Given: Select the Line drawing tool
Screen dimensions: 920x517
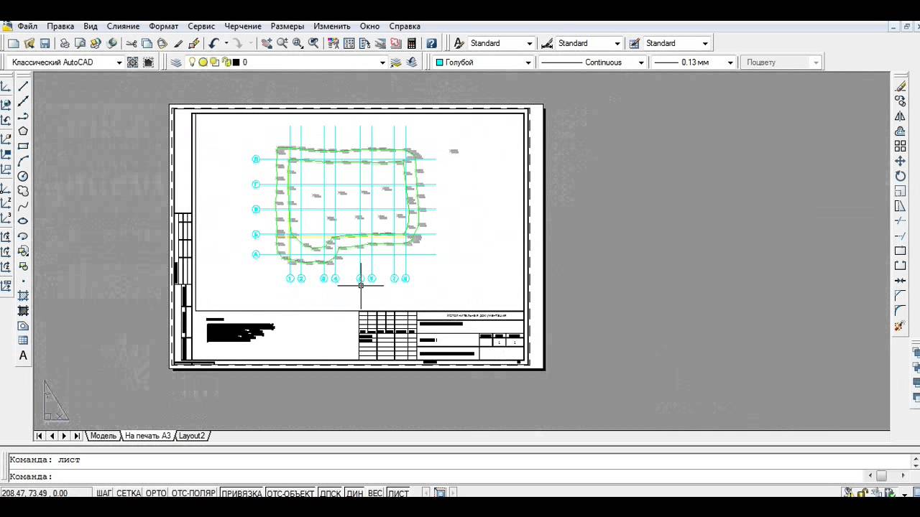Looking at the screenshot, I should (x=23, y=86).
